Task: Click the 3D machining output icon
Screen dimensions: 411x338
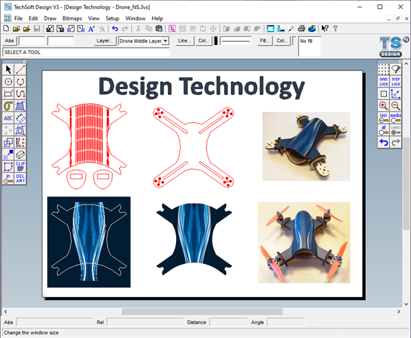Action: click(x=312, y=29)
